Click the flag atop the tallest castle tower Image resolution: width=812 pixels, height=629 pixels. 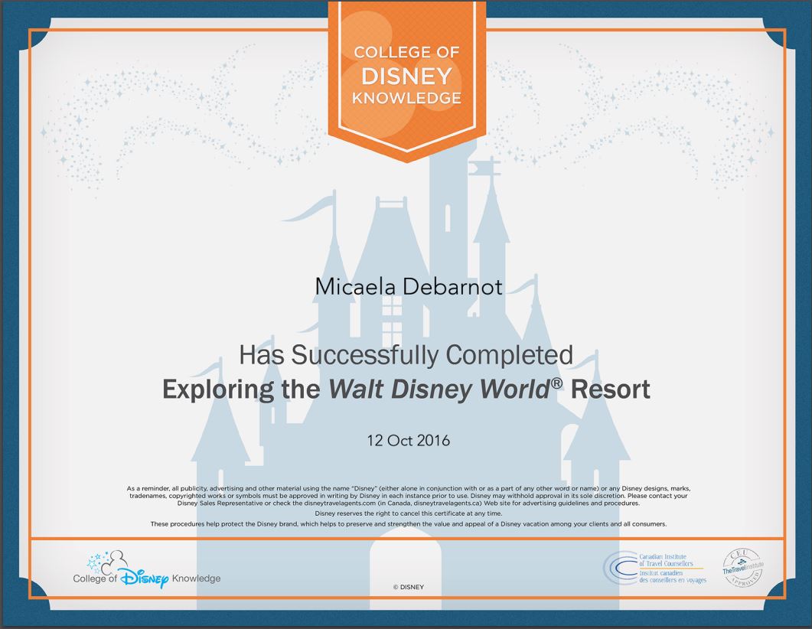(481, 168)
